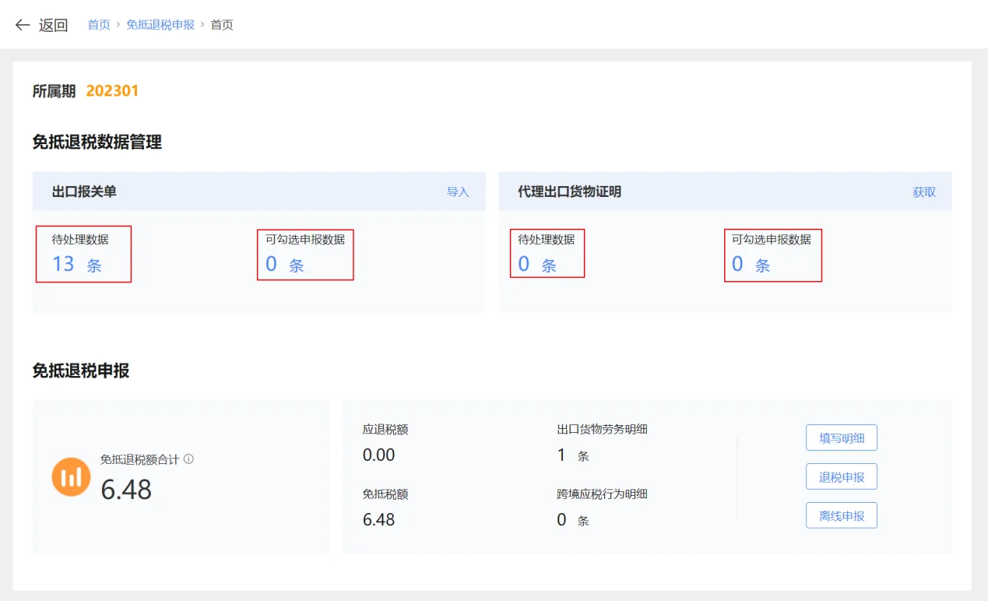Click the 返回 text label

click(x=53, y=24)
